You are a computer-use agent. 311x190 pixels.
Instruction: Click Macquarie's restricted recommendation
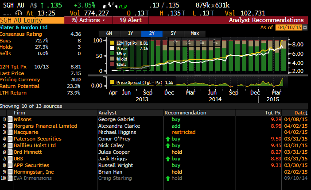tap(183, 132)
